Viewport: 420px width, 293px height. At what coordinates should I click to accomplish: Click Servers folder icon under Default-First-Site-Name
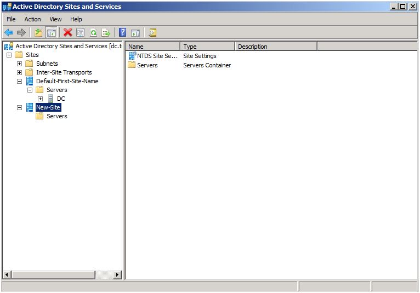click(39, 90)
